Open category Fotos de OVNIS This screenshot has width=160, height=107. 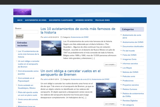(x=129, y=55)
